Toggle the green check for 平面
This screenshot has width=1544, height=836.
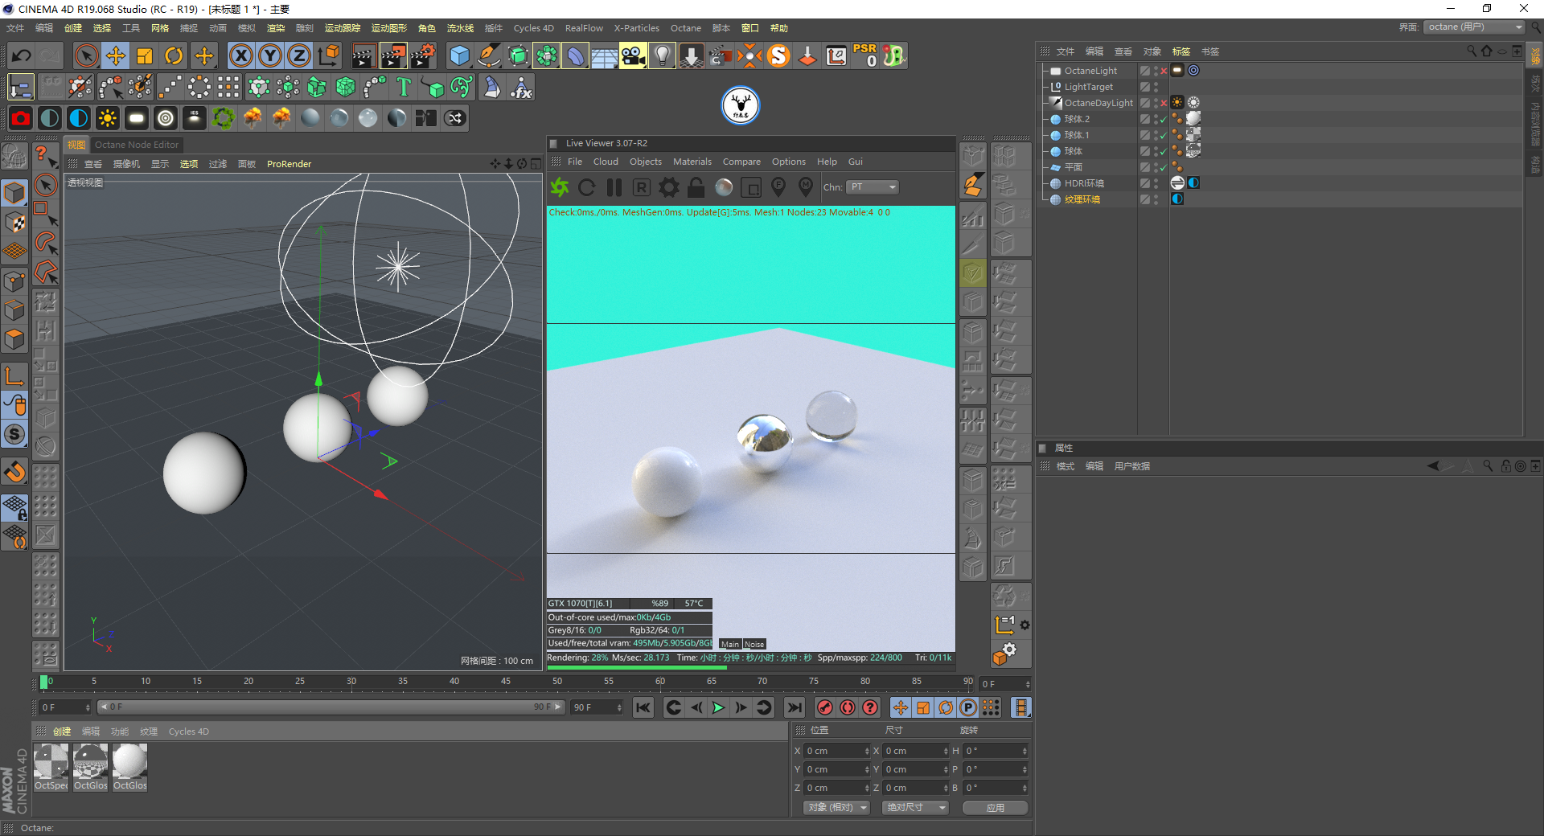coord(1164,167)
